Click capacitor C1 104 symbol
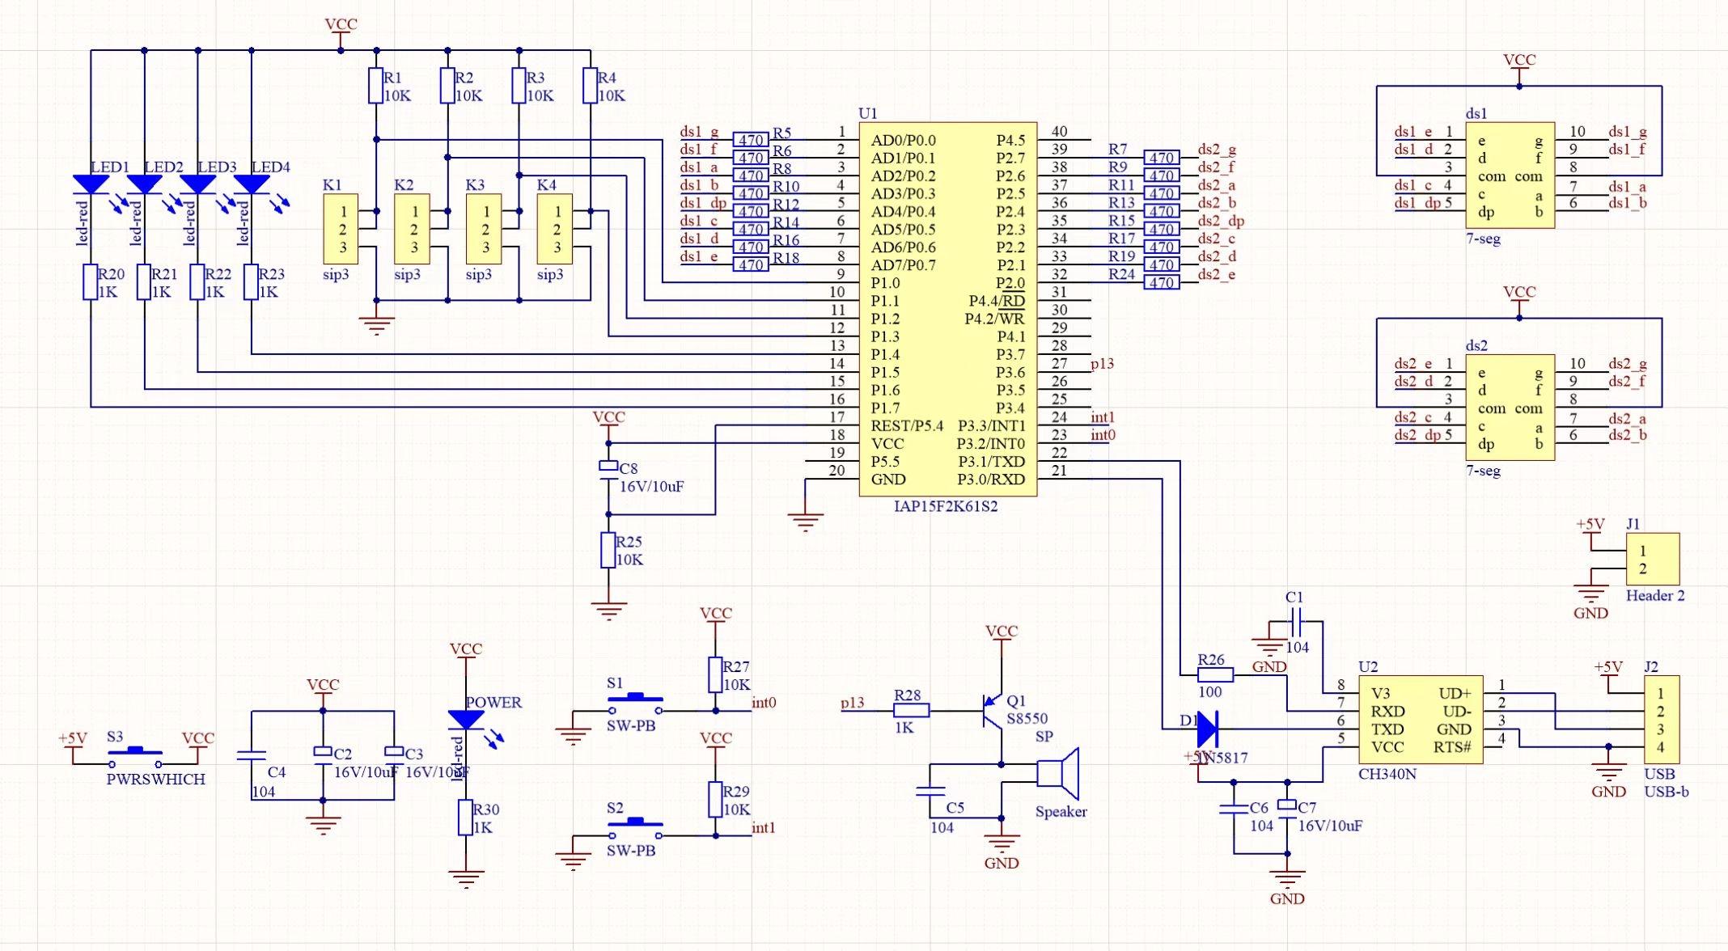The image size is (1728, 951). (1296, 622)
